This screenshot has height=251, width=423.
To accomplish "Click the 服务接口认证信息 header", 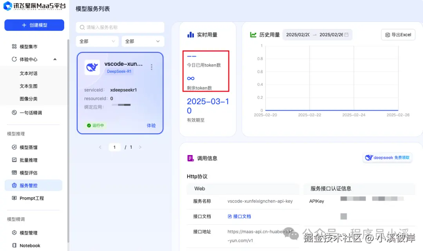I will click(x=331, y=188).
